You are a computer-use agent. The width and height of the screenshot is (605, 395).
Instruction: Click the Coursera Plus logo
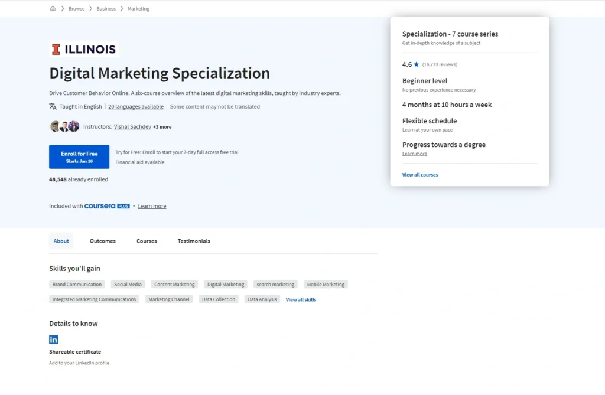point(107,206)
